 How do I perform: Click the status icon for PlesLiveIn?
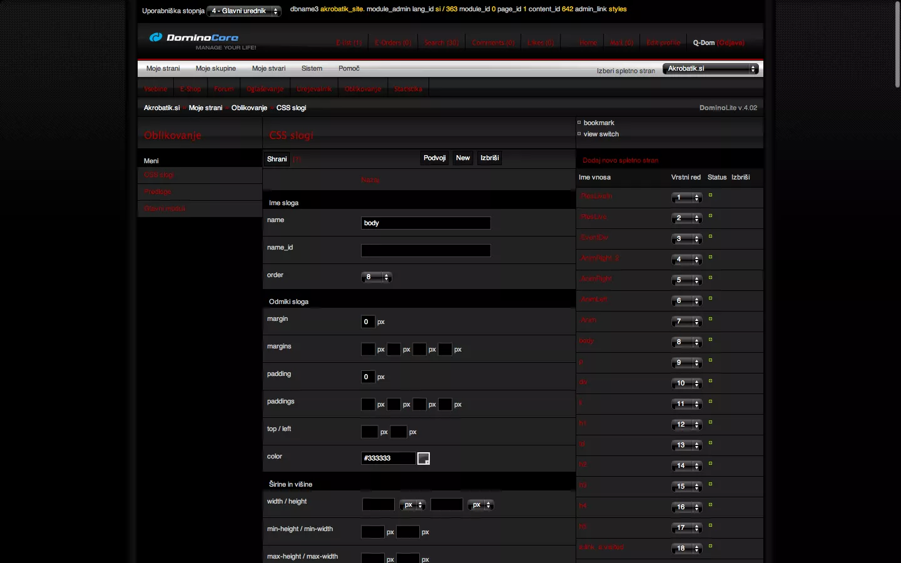(x=710, y=195)
